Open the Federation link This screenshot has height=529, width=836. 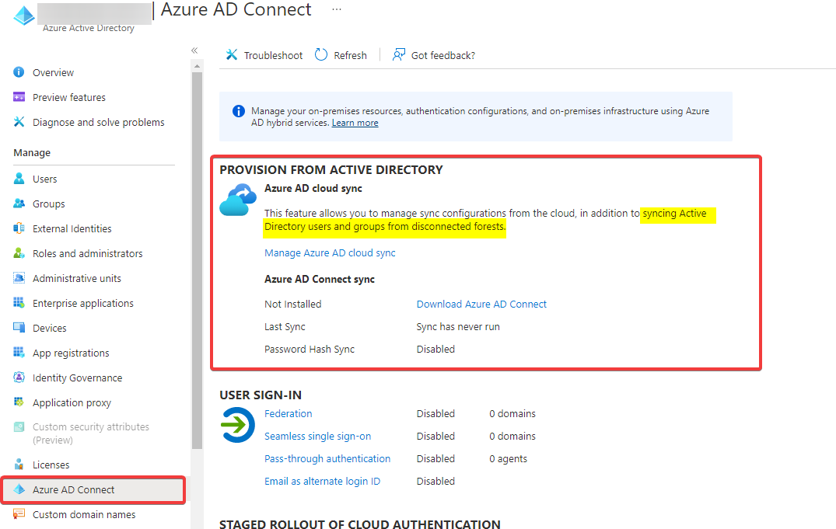click(288, 414)
